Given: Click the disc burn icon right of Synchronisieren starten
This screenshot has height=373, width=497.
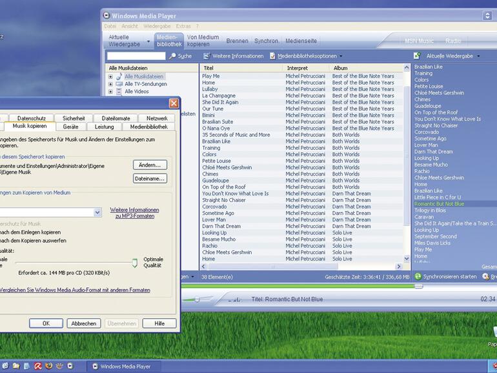Looking at the screenshot, I should point(485,277).
